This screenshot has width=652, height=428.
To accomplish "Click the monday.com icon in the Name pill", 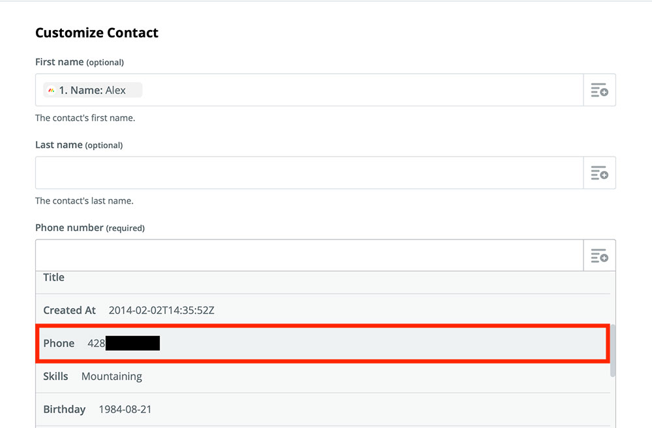I will pos(52,91).
